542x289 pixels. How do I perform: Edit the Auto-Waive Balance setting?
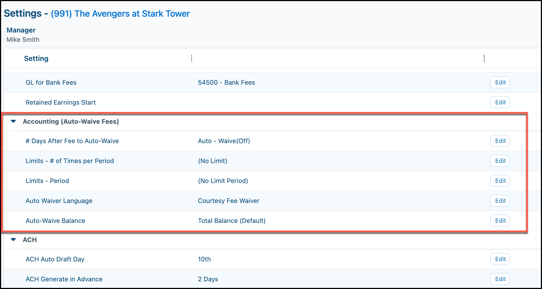pos(500,221)
